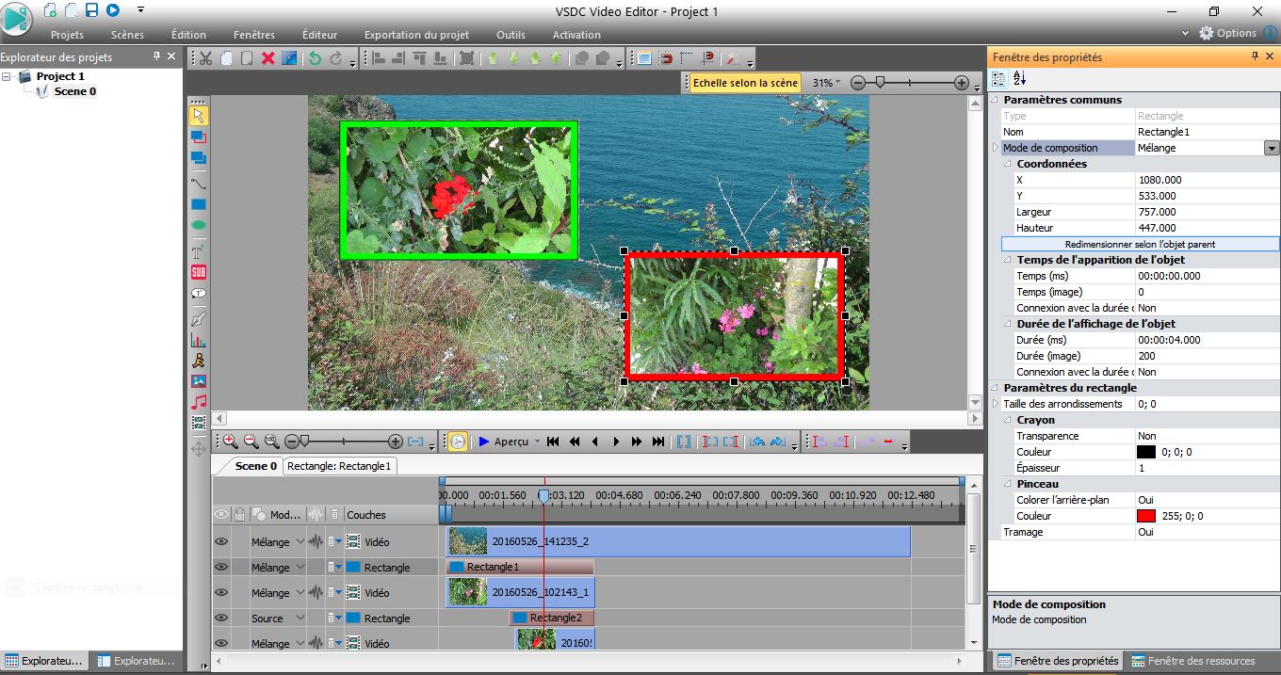Open the Mode de composition dropdown

1272,148
